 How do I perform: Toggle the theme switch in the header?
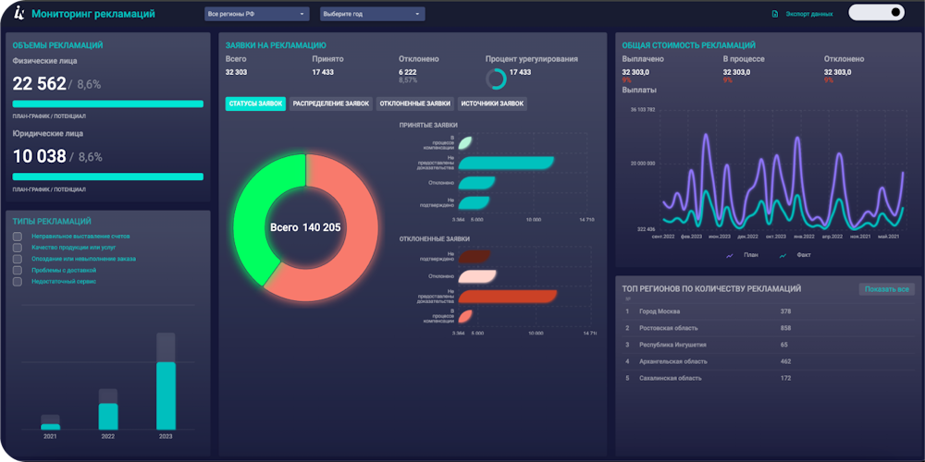click(876, 12)
